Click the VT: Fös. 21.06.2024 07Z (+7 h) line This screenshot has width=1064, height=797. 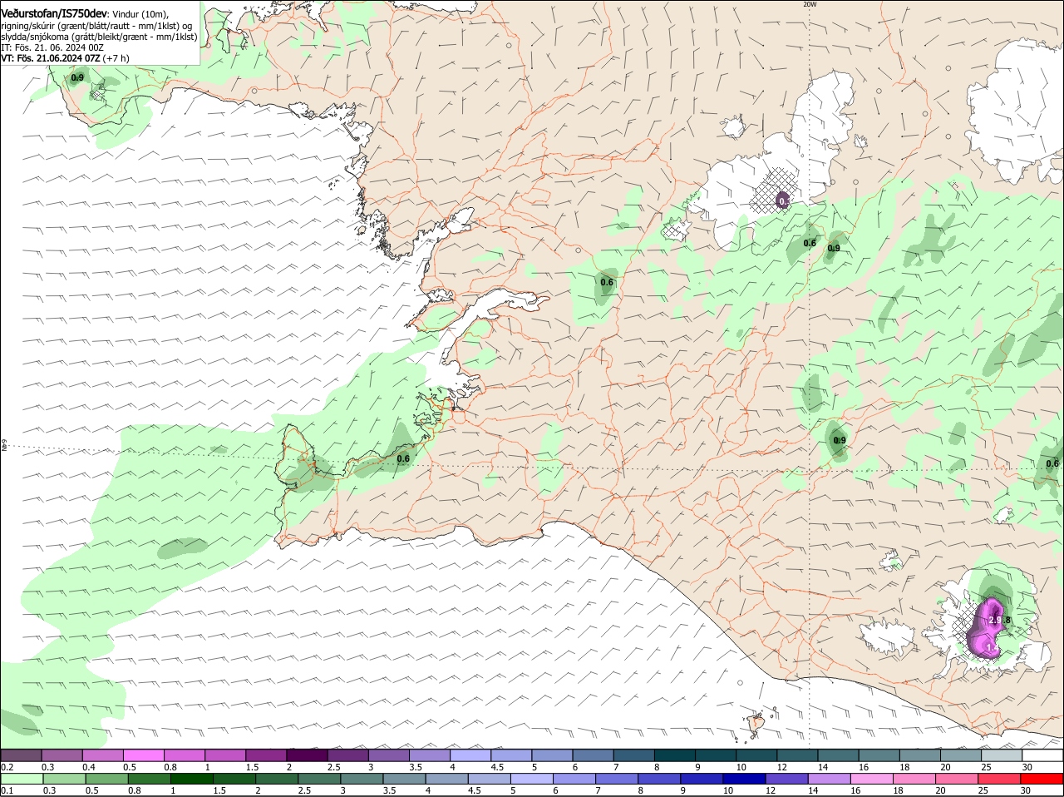(x=65, y=58)
